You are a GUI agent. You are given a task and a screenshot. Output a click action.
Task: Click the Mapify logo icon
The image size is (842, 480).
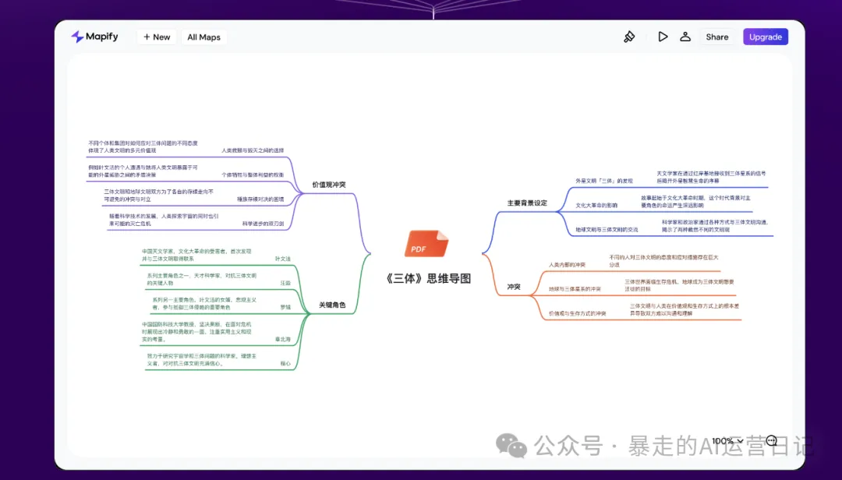click(77, 37)
